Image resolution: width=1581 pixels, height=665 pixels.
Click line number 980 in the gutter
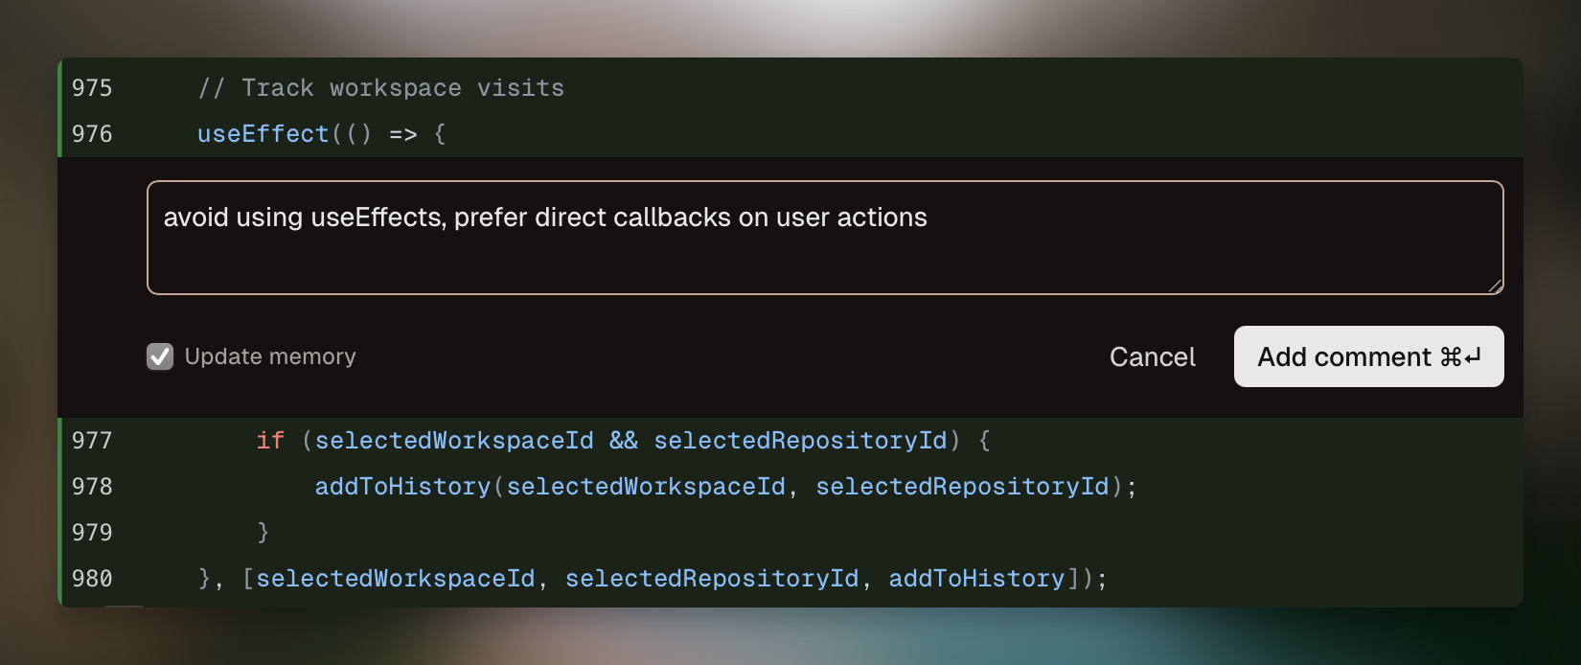pyautogui.click(x=92, y=579)
